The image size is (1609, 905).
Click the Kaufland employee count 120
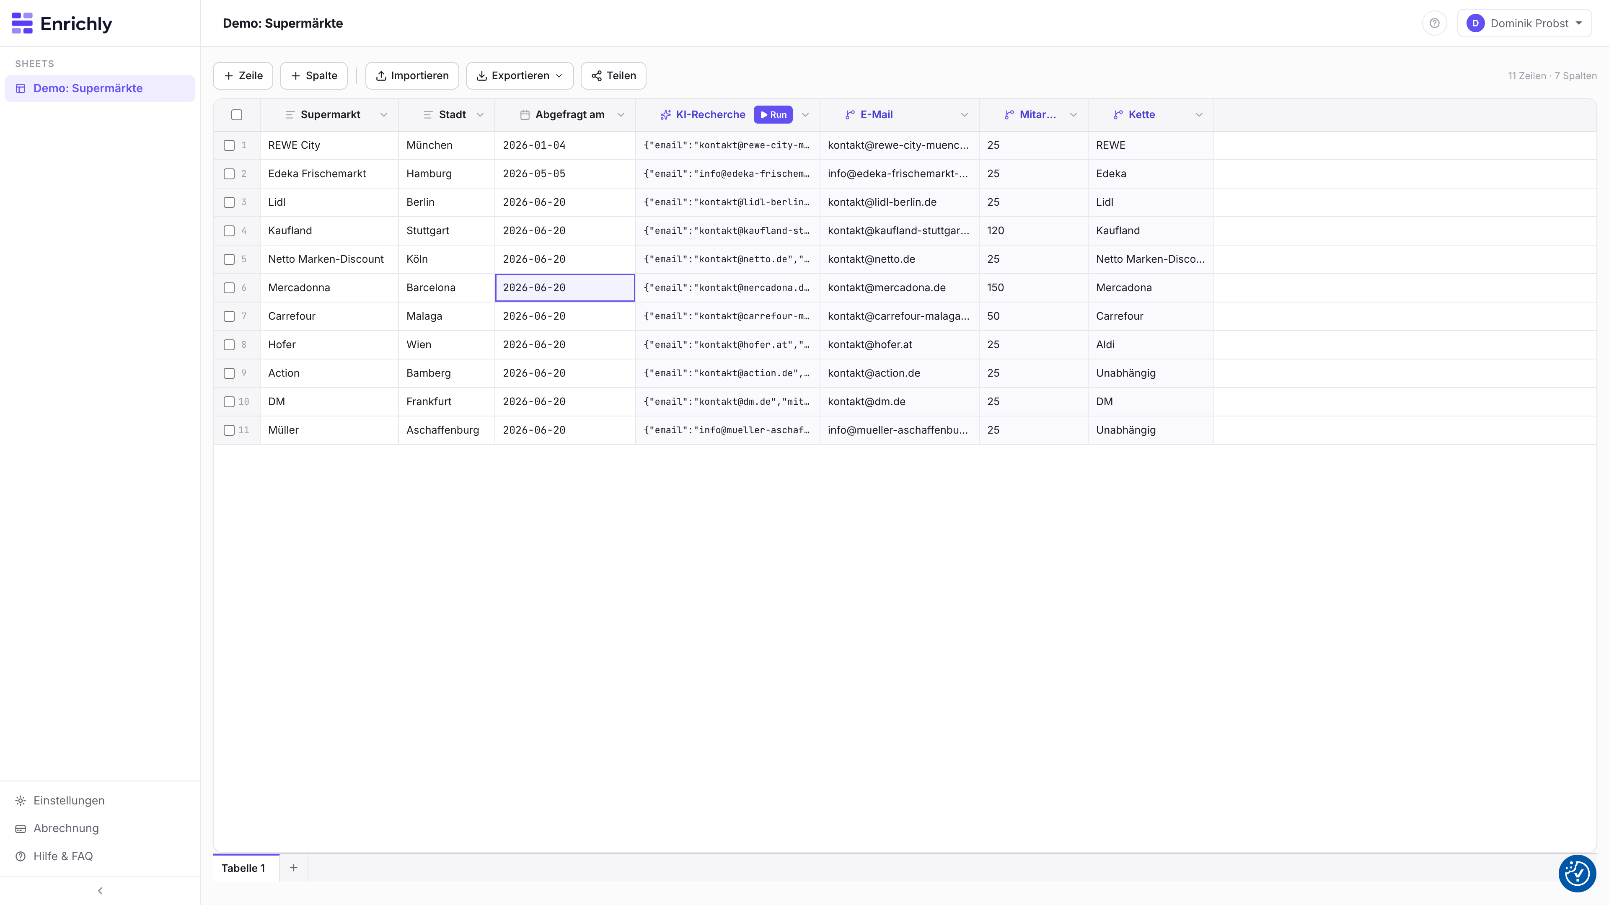click(1034, 231)
